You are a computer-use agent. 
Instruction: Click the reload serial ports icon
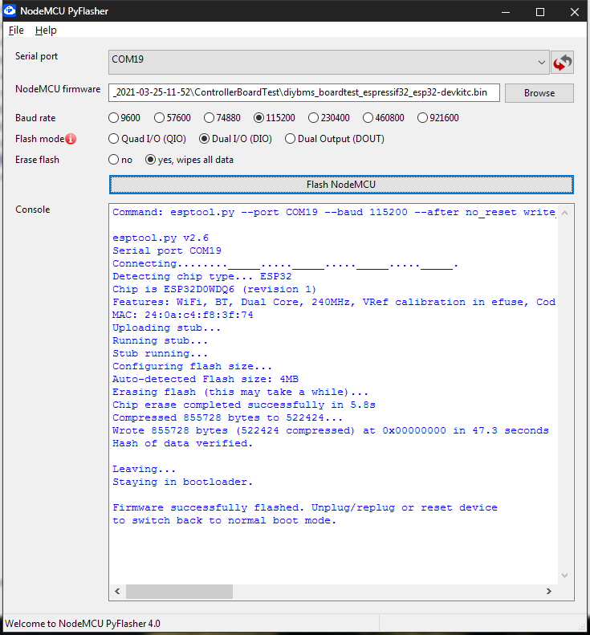563,63
